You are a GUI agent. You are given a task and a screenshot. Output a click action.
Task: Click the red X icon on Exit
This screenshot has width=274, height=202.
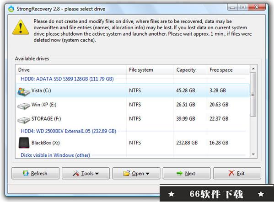coord(231,173)
